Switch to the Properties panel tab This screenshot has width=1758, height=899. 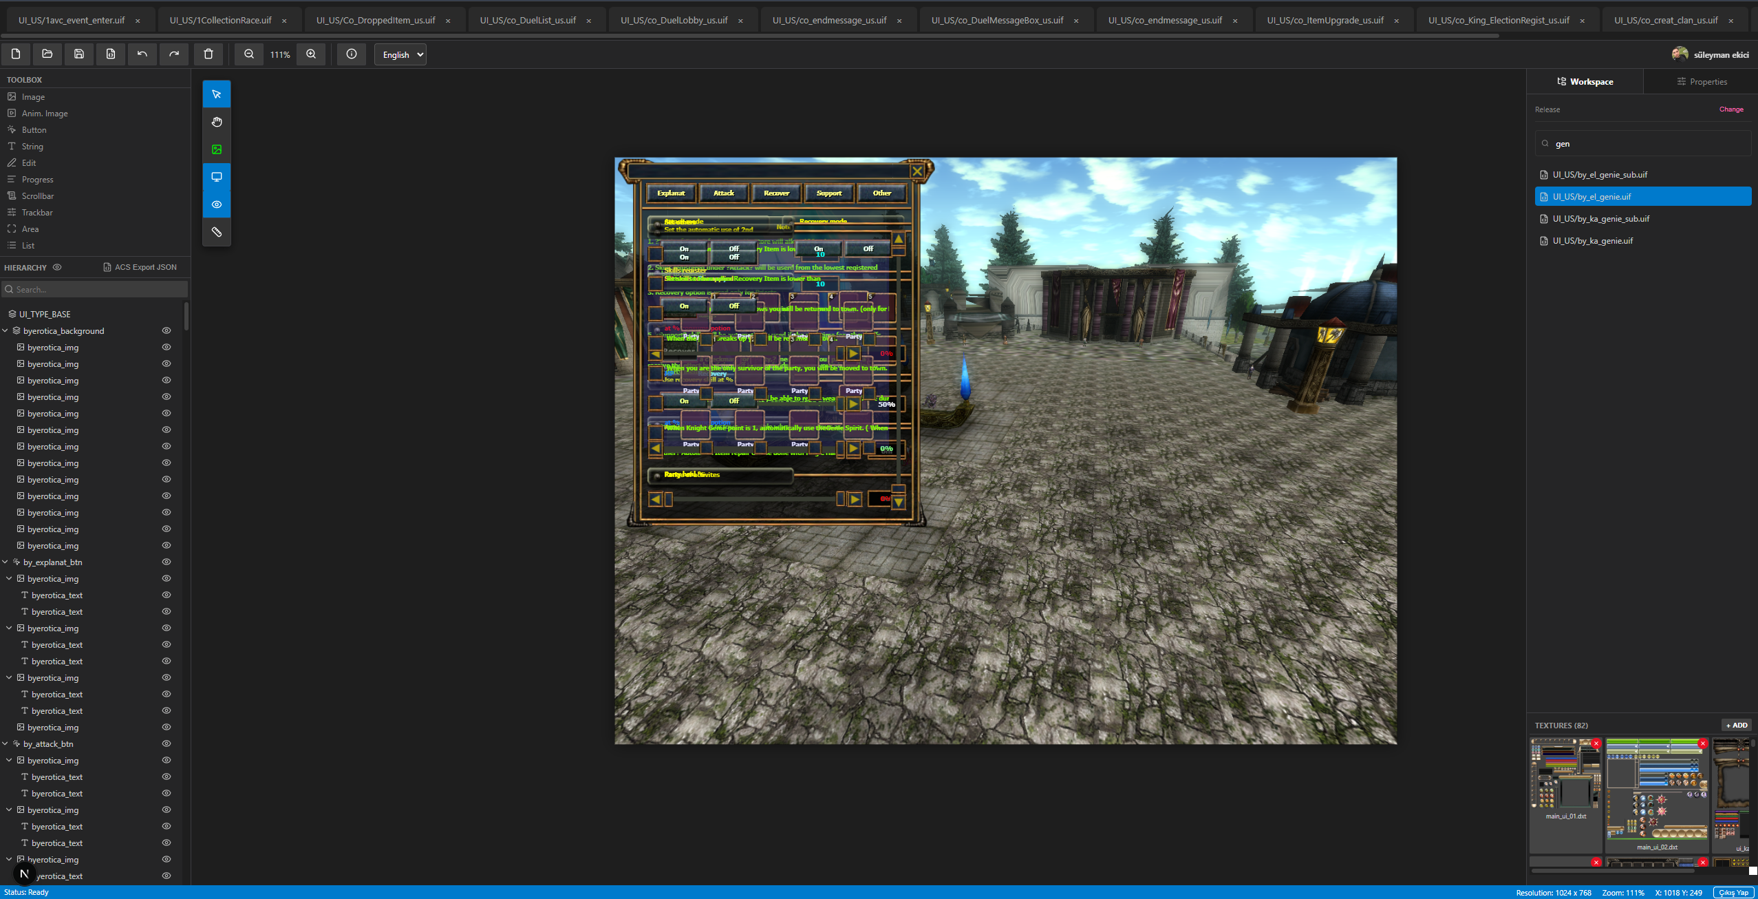pyautogui.click(x=1702, y=81)
